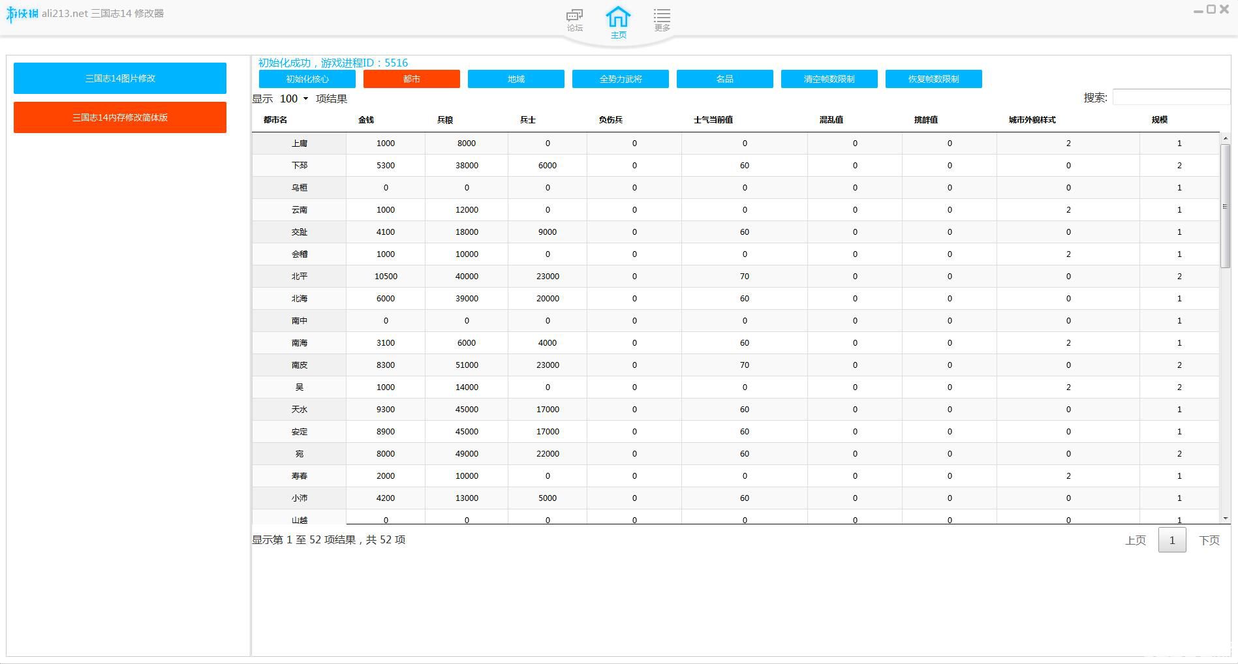1238x664 pixels.
Task: Minimize the trainer window
Action: click(1198, 10)
